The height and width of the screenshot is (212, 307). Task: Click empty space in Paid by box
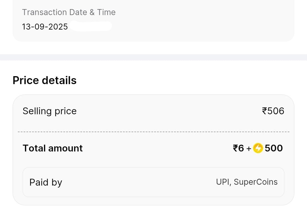pyautogui.click(x=136, y=182)
